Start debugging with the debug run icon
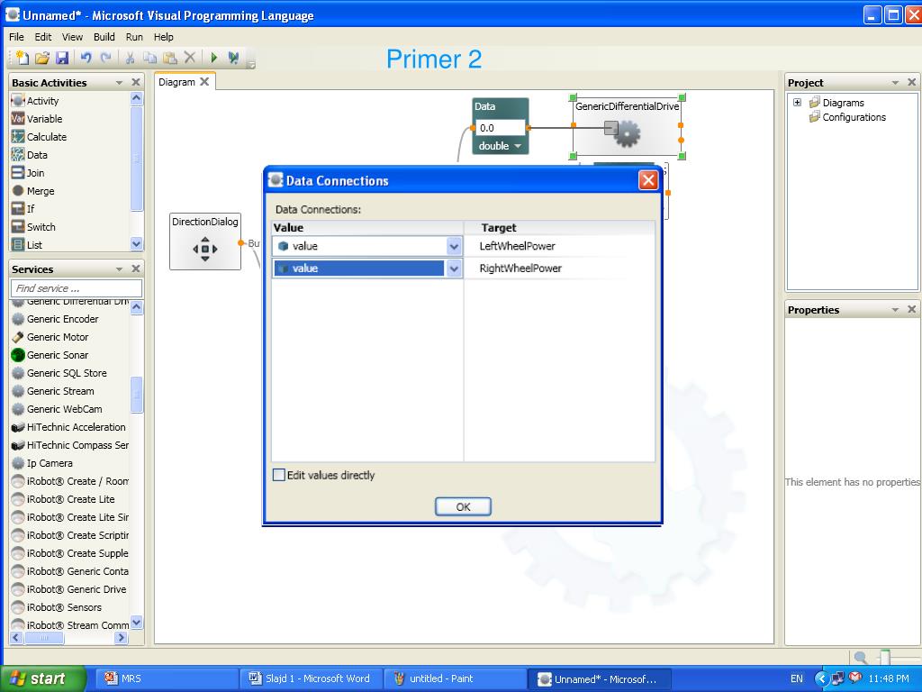The image size is (922, 692). pos(233,58)
